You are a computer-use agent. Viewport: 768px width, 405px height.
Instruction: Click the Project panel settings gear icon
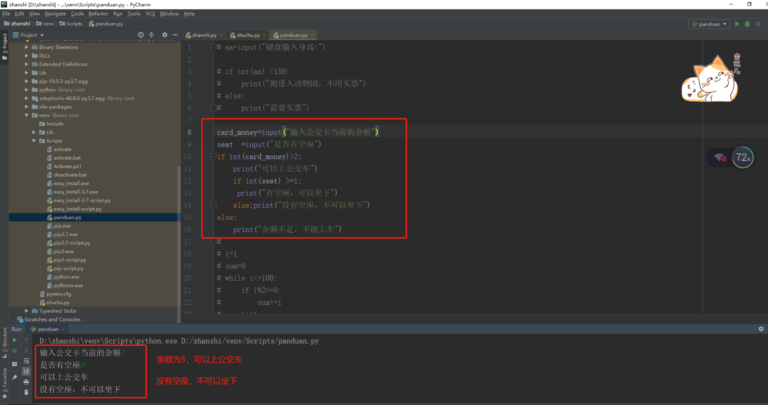click(x=165, y=35)
